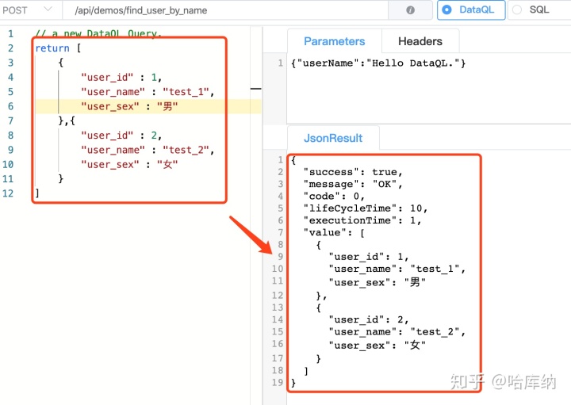Click the "executionTime": 1 result line

pos(362,220)
